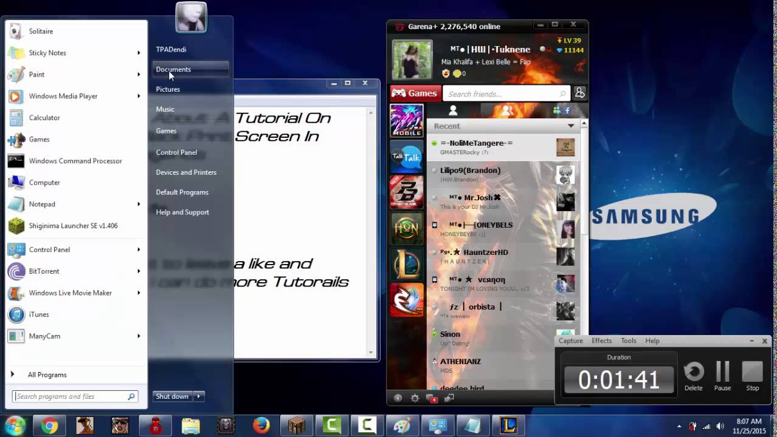Viewport: 777px width, 437px height.
Task: Open Windows Command Processor
Action: [x=76, y=161]
